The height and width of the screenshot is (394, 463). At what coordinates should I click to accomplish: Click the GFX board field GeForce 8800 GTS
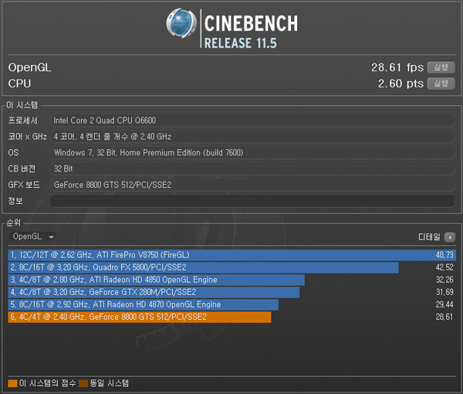tap(252, 185)
